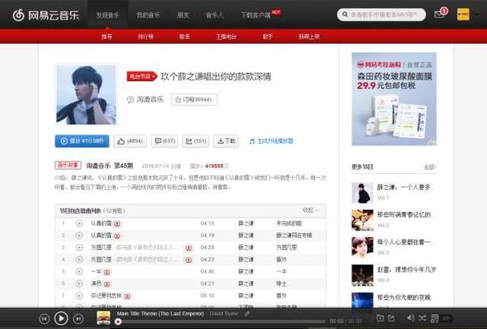Open the Vol.2 program thumbnail 那些写满青春记忆的
487x329 pixels.
362,220
